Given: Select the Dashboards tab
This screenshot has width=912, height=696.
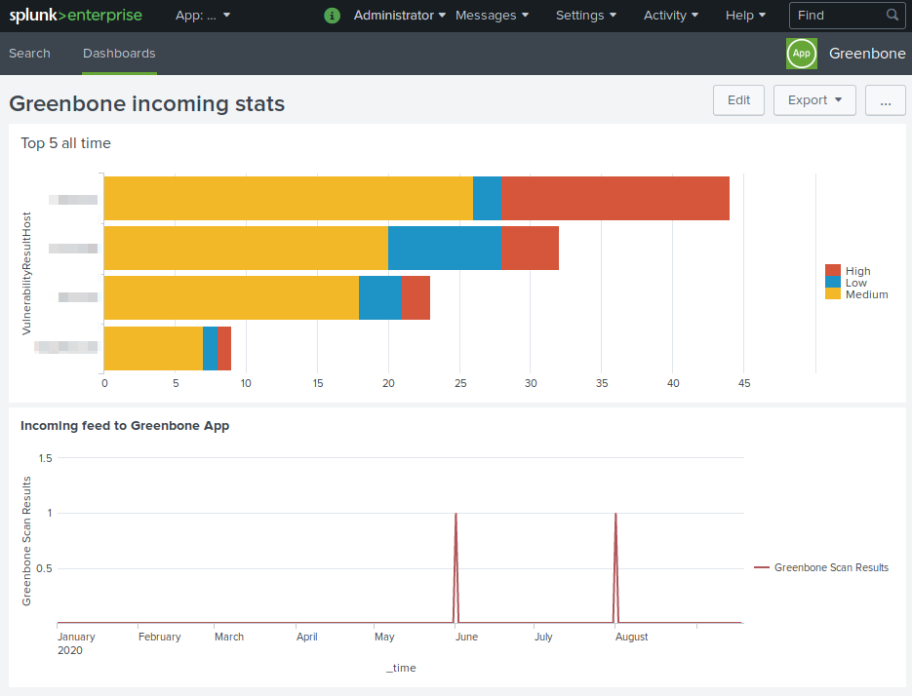Looking at the screenshot, I should click(119, 54).
